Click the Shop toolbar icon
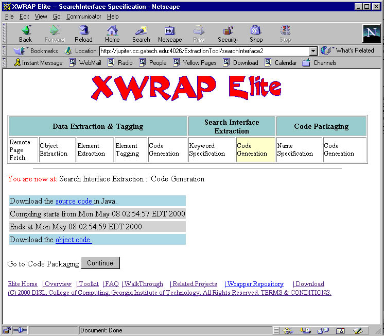The width and height of the screenshot is (384, 336). pos(256,33)
